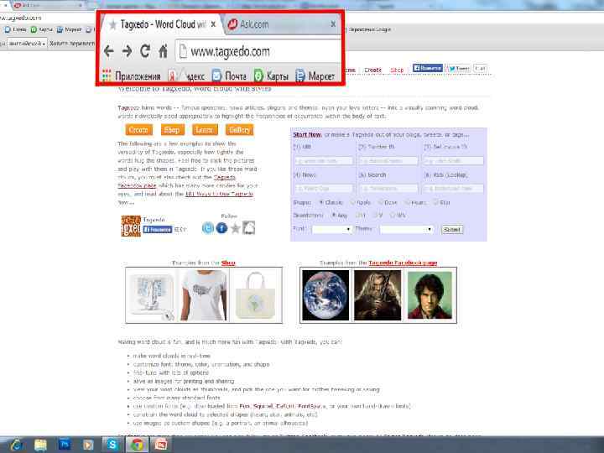
Task: Open Internet Explorer from the taskbar
Action: pos(17,445)
